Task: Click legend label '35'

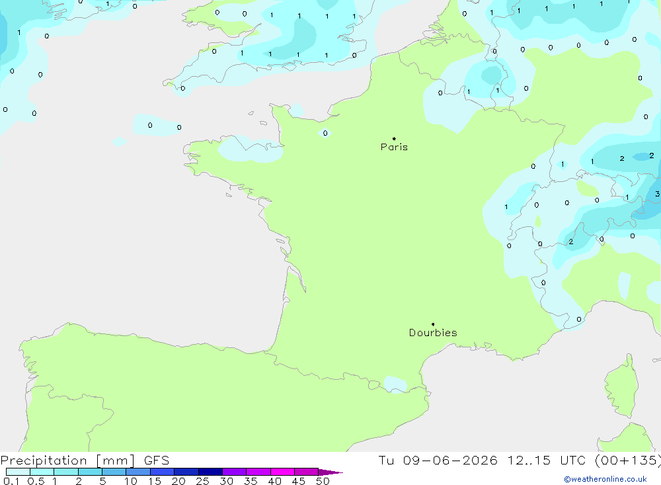Action: (251, 481)
